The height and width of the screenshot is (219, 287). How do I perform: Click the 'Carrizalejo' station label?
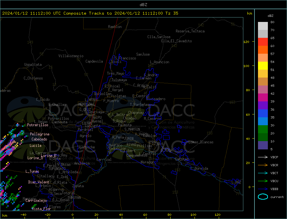36,201
